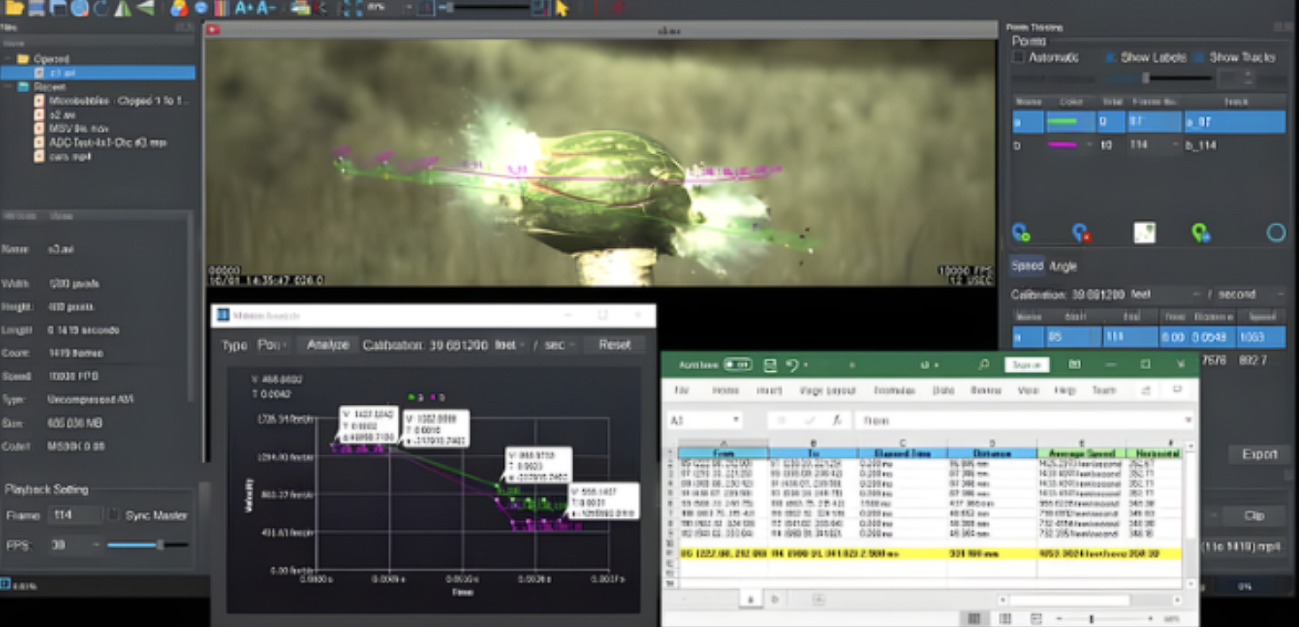Select Excel Page Break Preview icon
This screenshot has width=1299, height=627.
(1036, 618)
